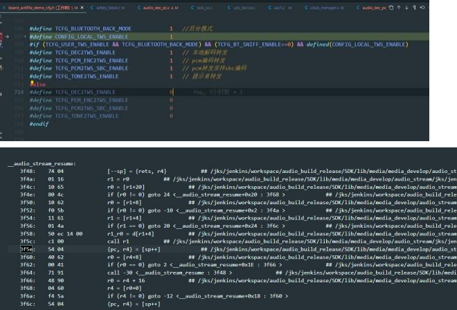
Task: Click the __audio_stream_resume: function label
Action: 42,163
